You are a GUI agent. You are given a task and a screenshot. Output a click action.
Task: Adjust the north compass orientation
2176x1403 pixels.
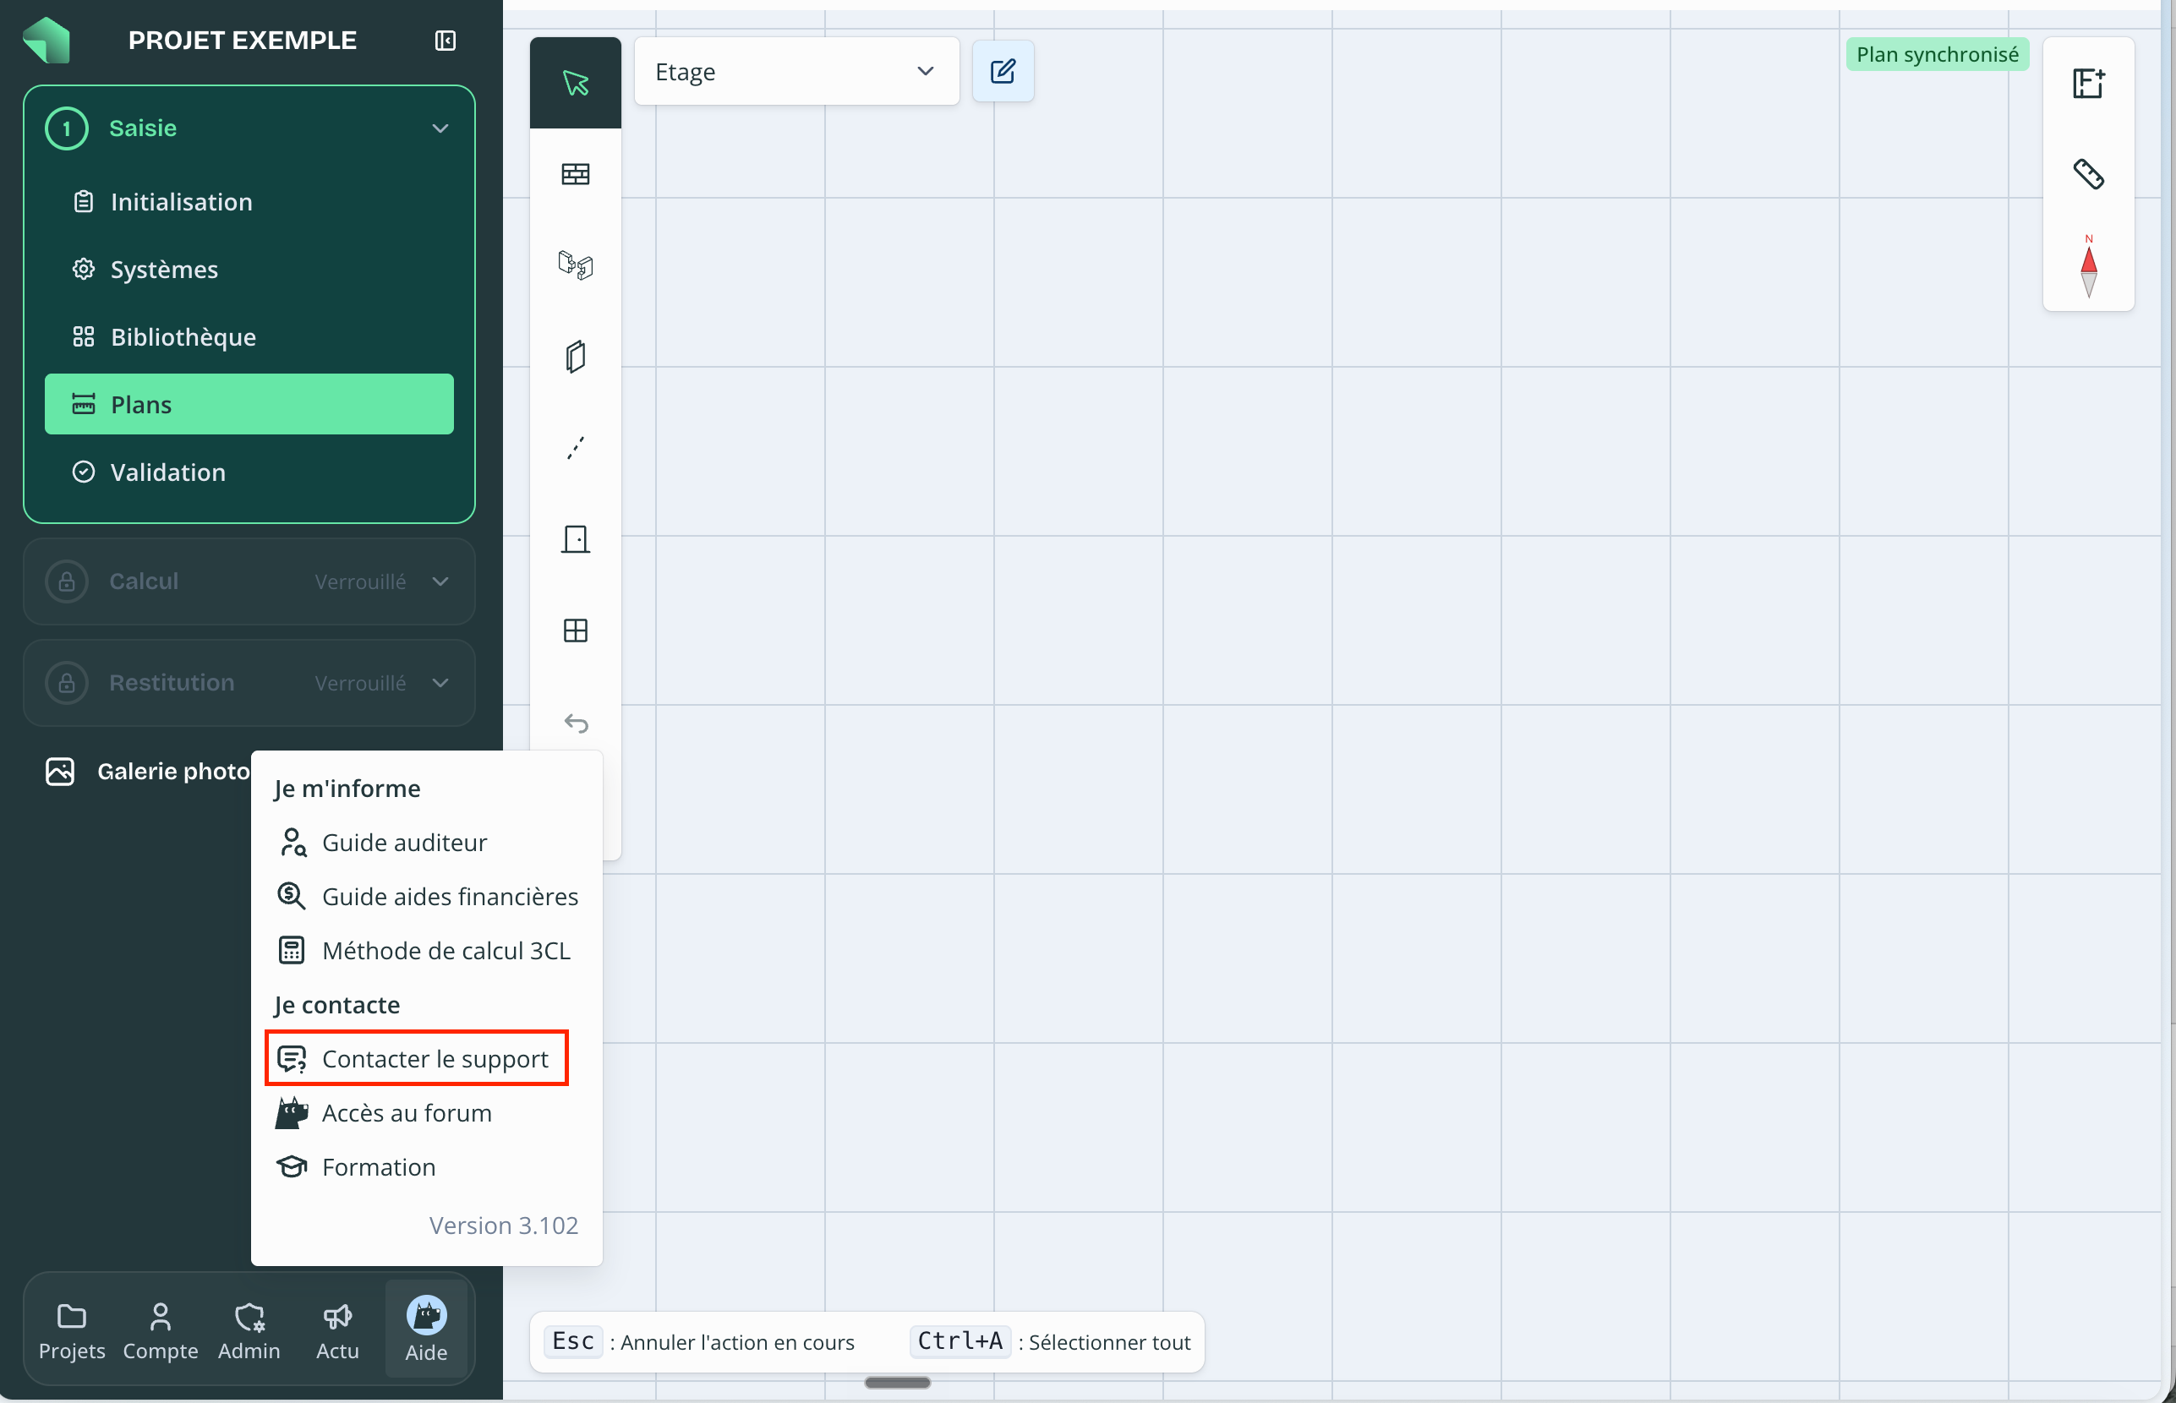click(x=2087, y=266)
